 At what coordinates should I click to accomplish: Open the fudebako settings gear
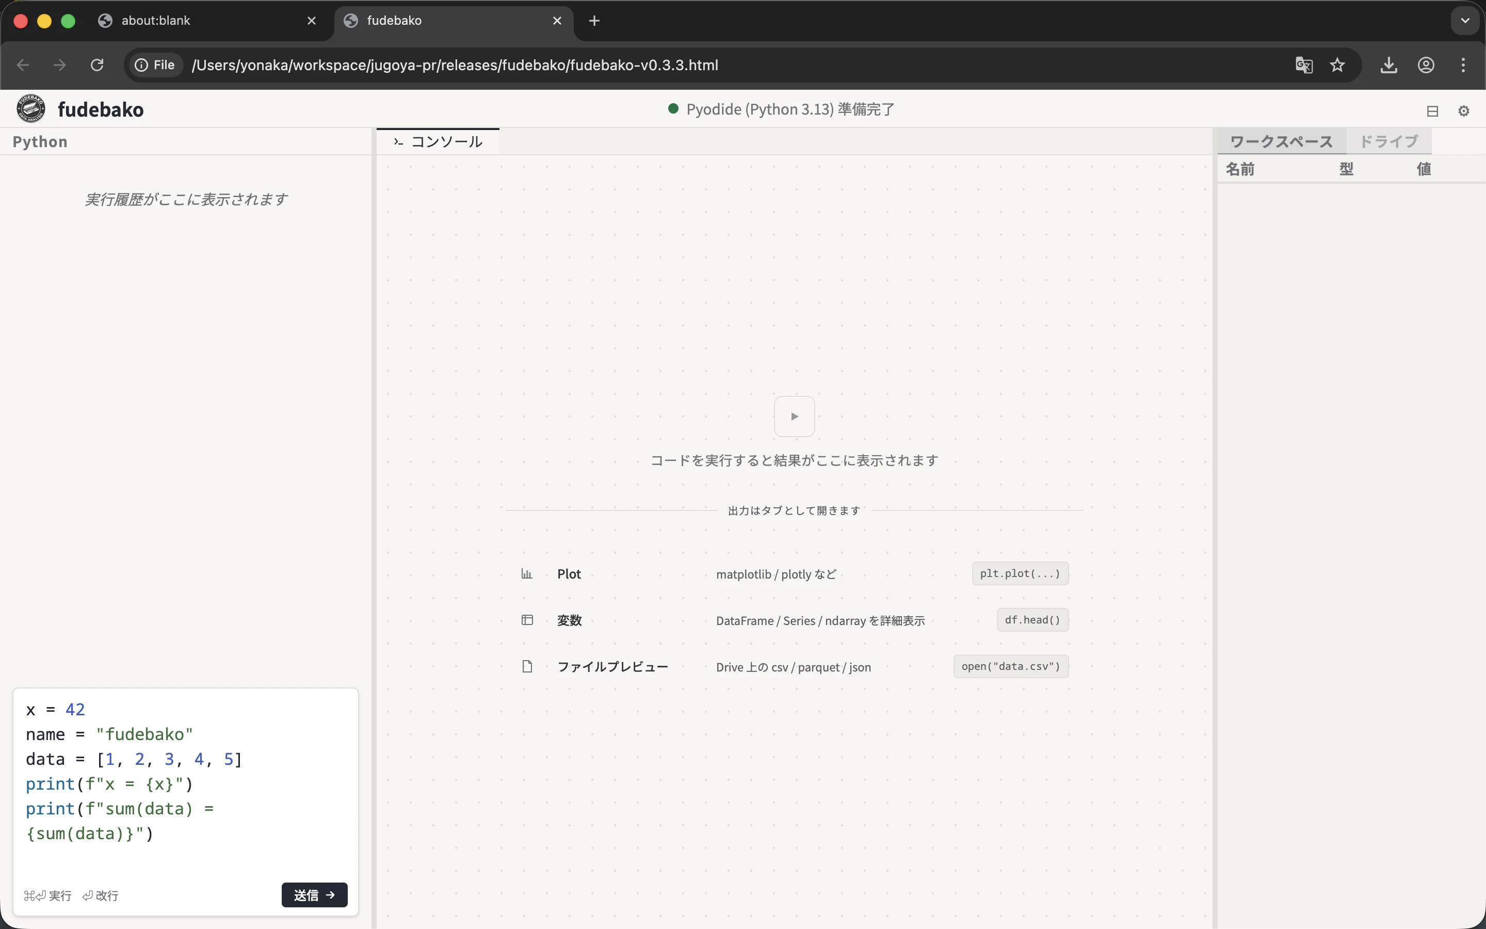[x=1463, y=110]
